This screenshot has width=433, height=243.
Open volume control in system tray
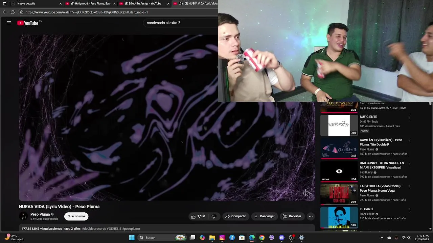coord(409,238)
